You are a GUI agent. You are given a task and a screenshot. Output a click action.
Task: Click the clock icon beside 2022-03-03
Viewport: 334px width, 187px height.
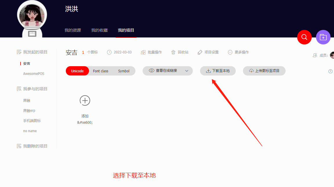pos(109,52)
